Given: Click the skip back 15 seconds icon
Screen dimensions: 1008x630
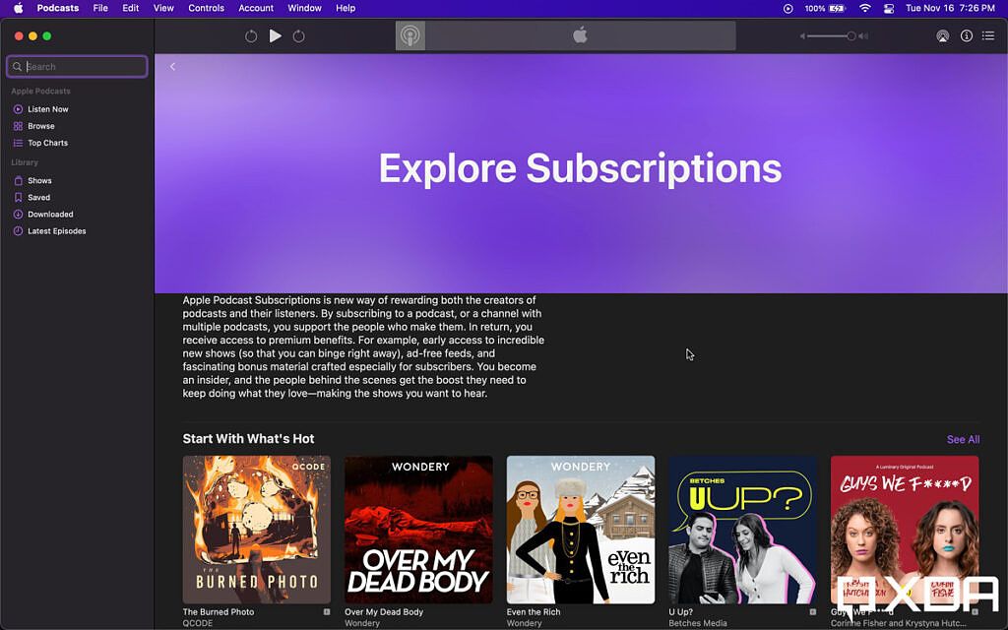Looking at the screenshot, I should point(250,35).
